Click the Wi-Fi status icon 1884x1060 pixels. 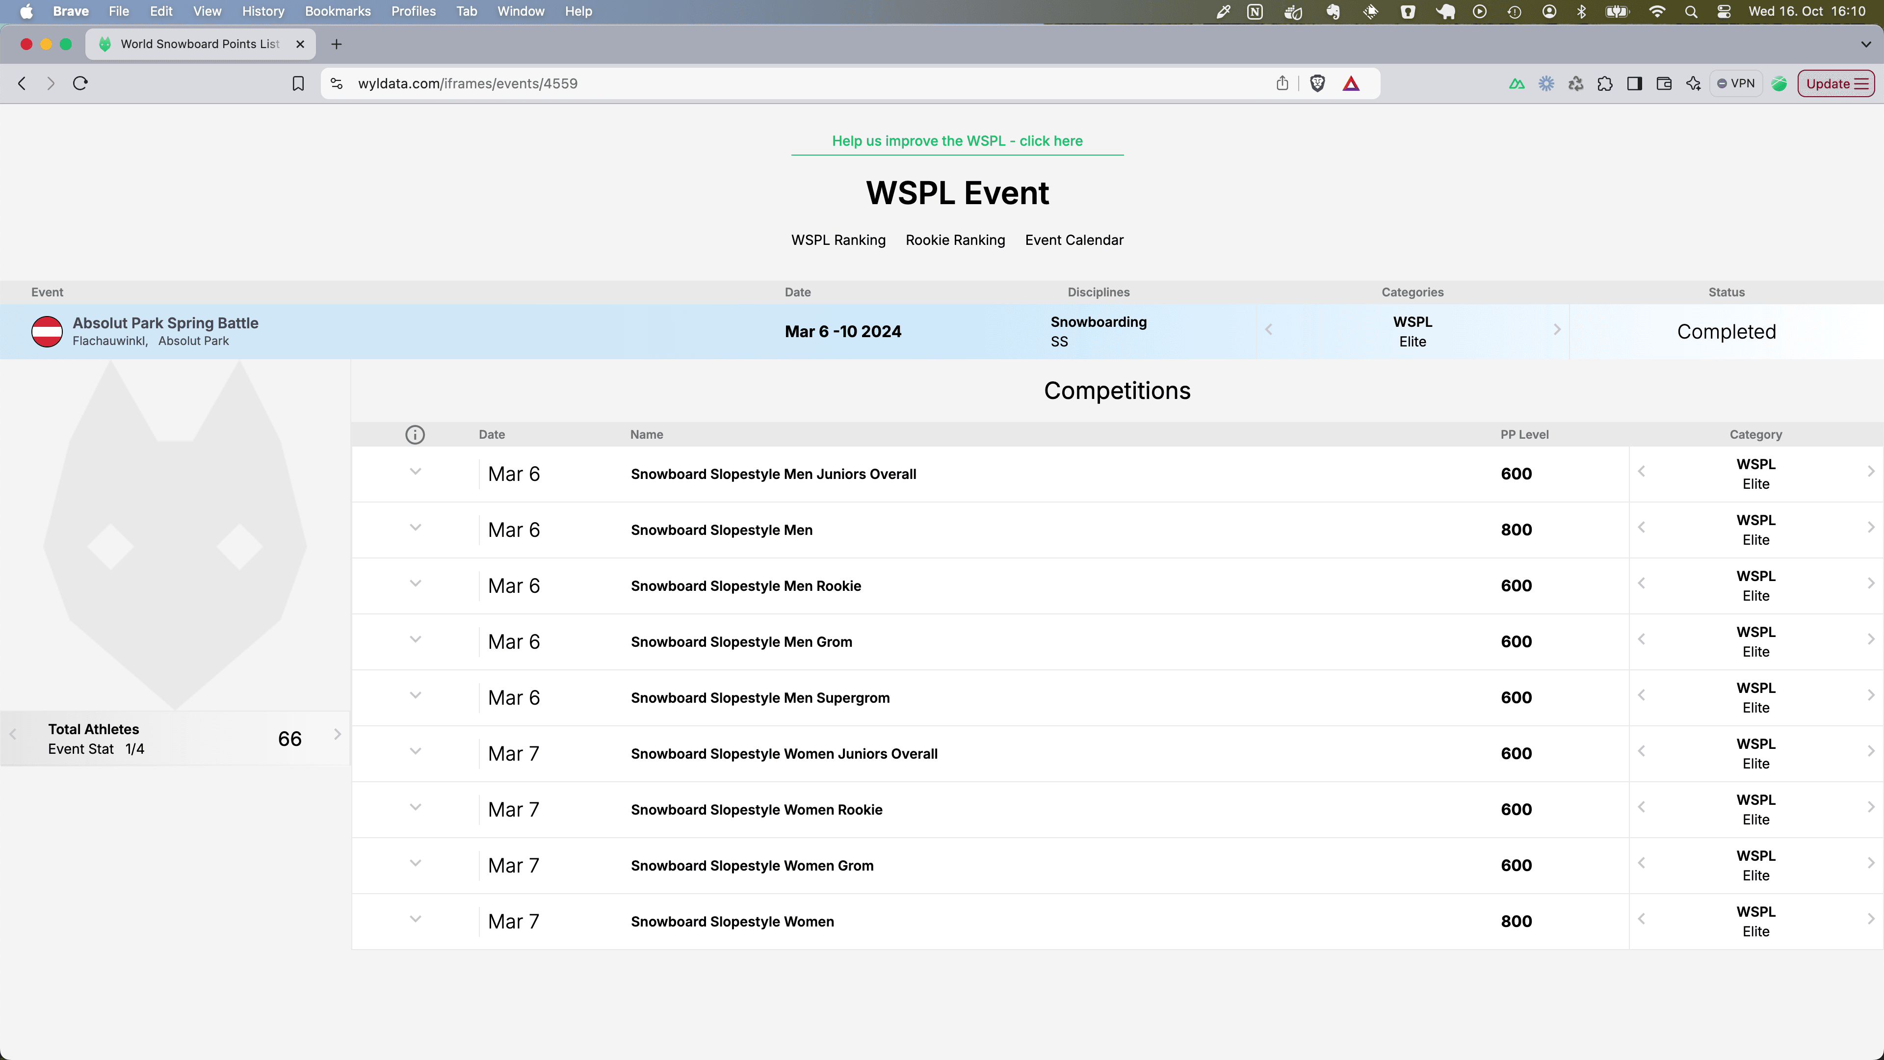(x=1657, y=12)
